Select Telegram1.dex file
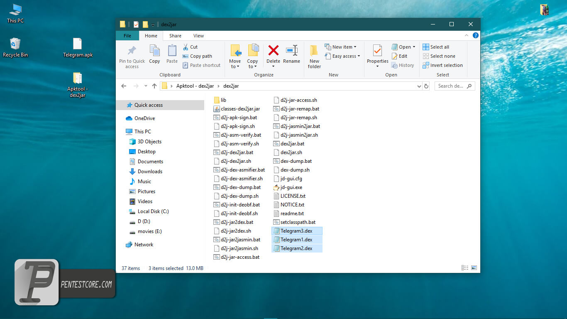The height and width of the screenshot is (319, 567). point(297,240)
